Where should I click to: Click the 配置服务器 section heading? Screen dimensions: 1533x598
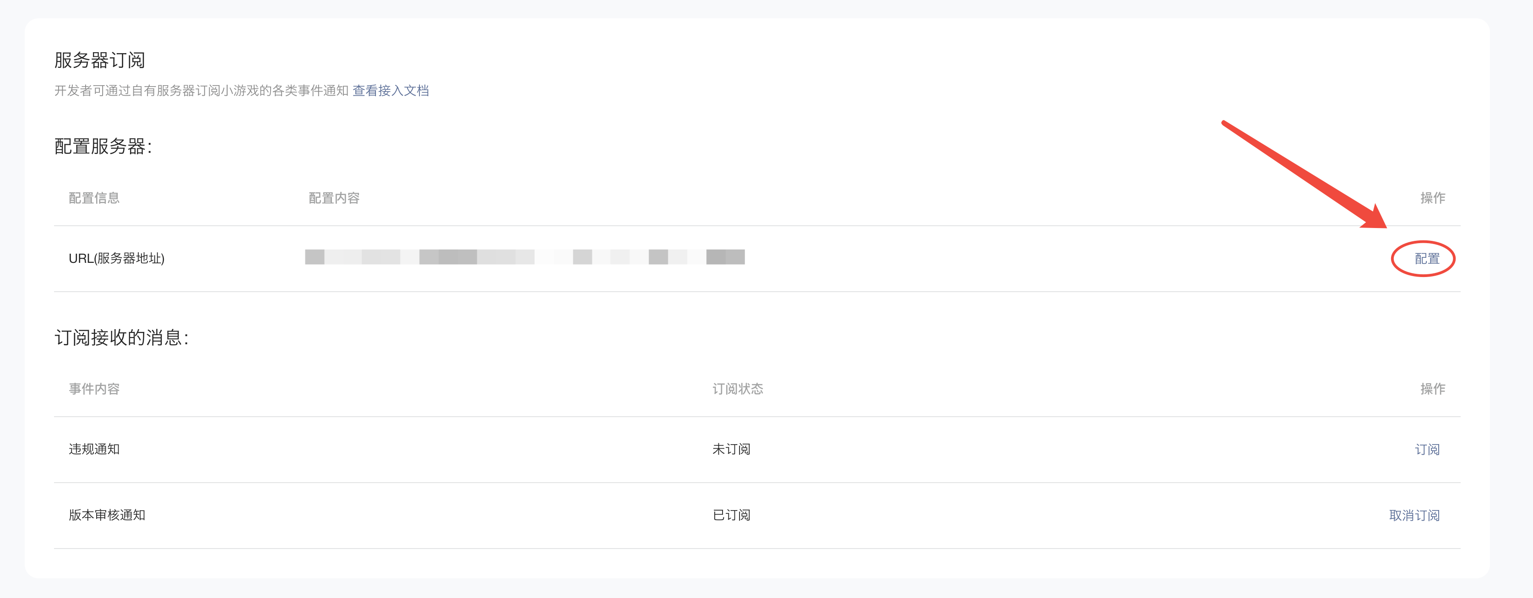pyautogui.click(x=103, y=147)
